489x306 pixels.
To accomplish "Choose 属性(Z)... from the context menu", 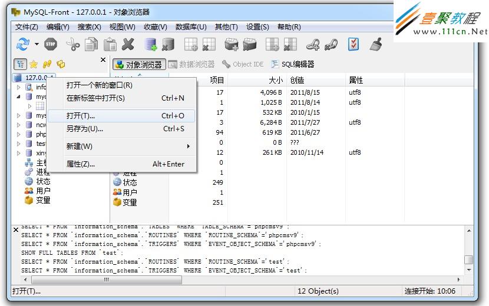I will [x=121, y=164].
